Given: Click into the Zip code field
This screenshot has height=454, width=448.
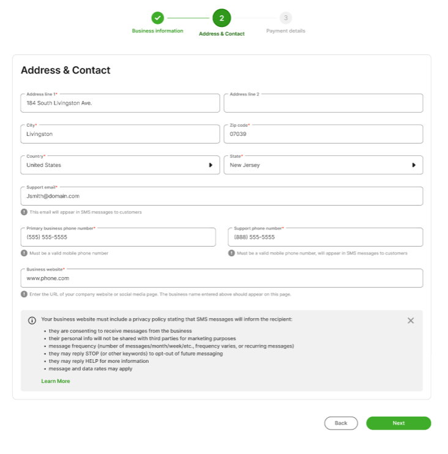Looking at the screenshot, I should (x=323, y=134).
